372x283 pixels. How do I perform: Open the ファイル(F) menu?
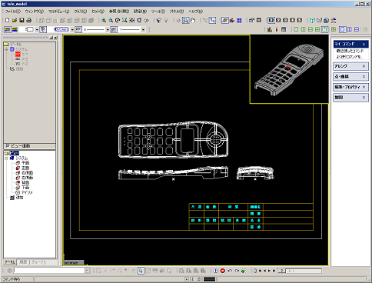[x=12, y=12]
